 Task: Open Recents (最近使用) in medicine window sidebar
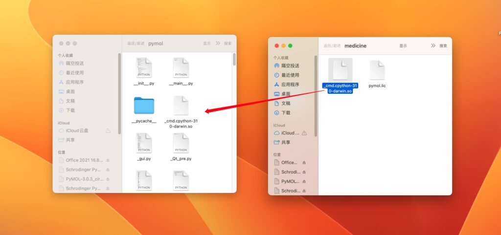tap(287, 75)
